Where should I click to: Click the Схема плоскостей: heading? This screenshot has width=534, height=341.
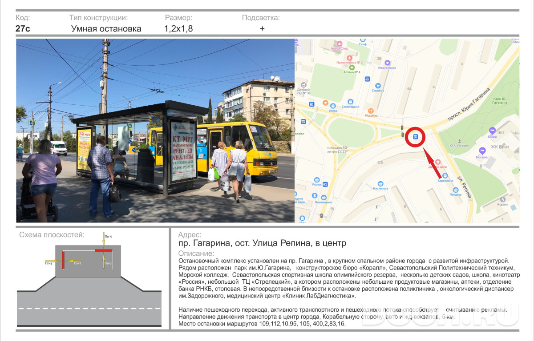pos(52,235)
